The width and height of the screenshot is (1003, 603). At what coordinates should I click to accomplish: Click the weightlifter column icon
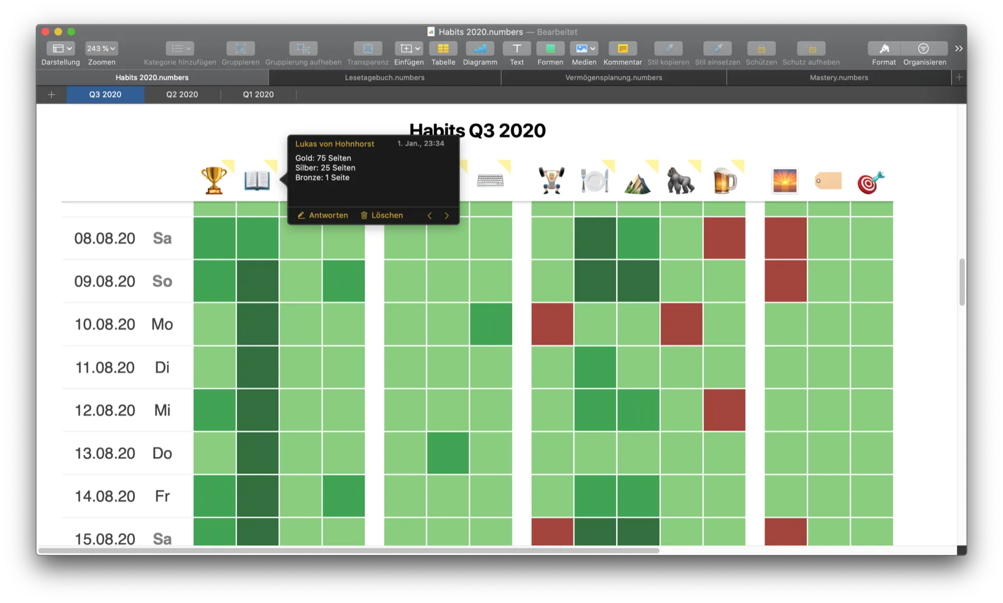tap(552, 180)
